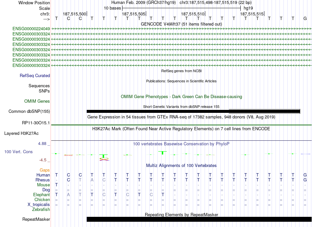Click the Zebrafish species label
Viewport: 312px width, 227px height.
tap(41, 209)
